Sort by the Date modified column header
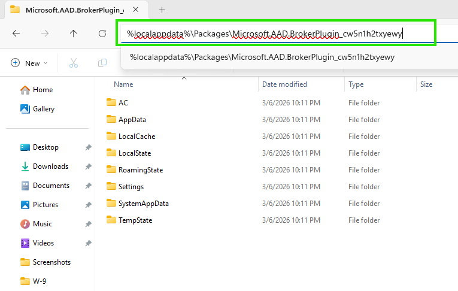458x291 pixels. point(284,84)
